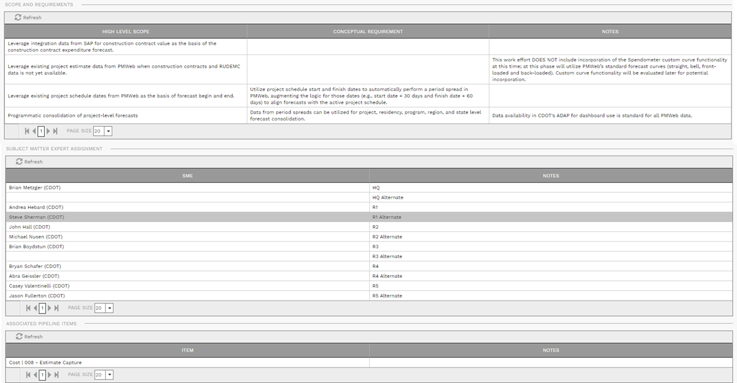The height and width of the screenshot is (383, 737).
Task: Go to first page in Scope and Requirements pager
Action: pyautogui.click(x=27, y=131)
